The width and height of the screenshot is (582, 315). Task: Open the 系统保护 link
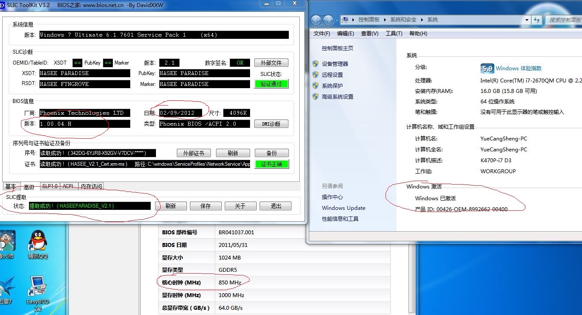point(332,86)
